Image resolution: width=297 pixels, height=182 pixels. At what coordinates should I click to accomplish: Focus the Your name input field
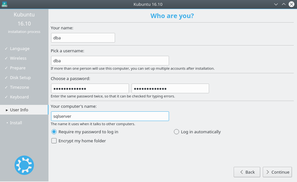[x=83, y=38]
